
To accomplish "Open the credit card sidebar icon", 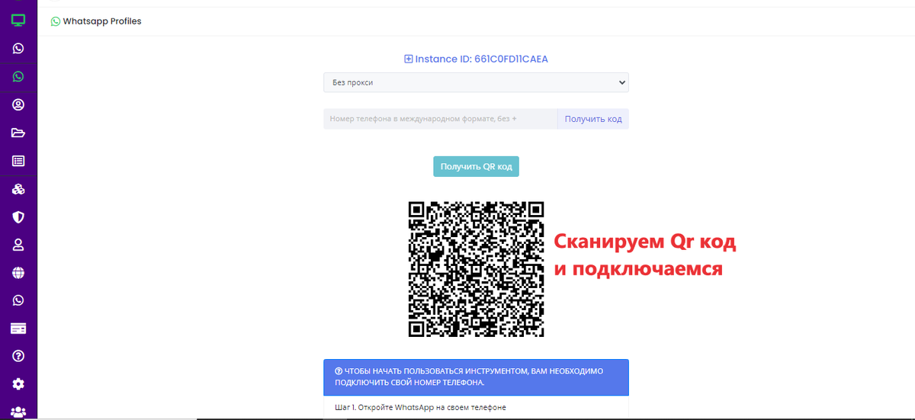I will [x=18, y=329].
